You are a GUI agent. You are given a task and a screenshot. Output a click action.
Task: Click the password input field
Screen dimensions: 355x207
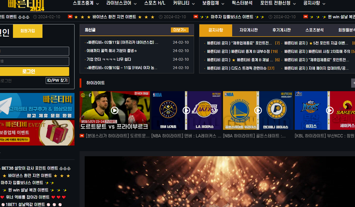tap(34, 61)
